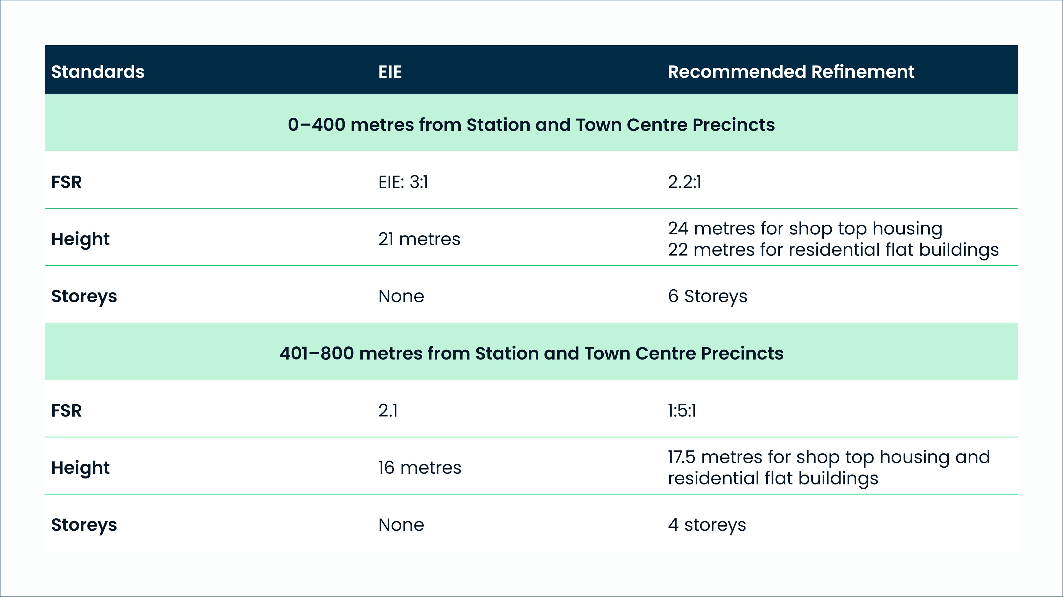Click the 2.1 FSR value cell
Image resolution: width=1063 pixels, height=597 pixels.
point(388,410)
